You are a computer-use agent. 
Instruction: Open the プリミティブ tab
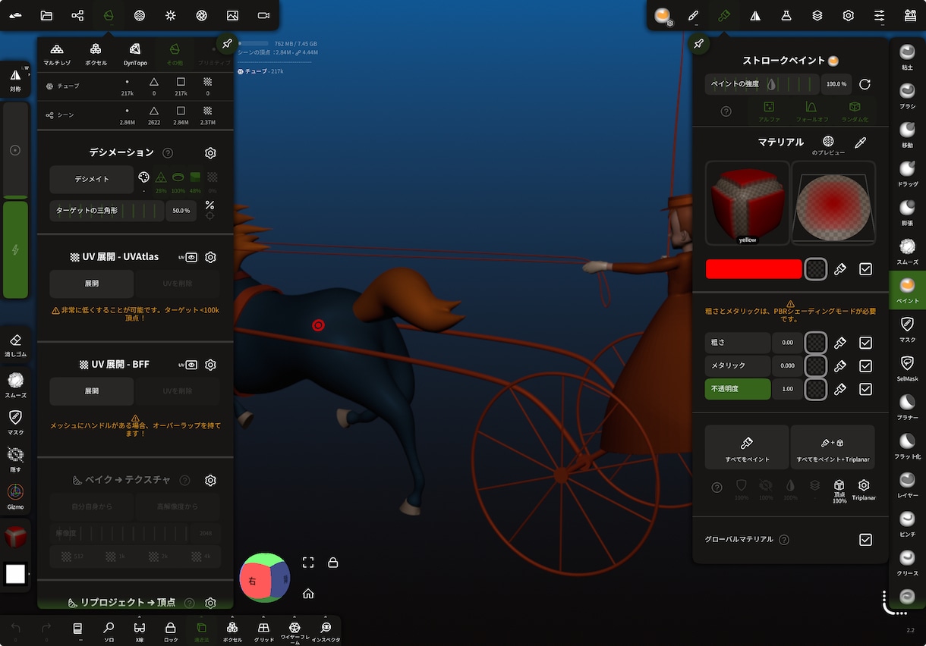click(x=213, y=54)
